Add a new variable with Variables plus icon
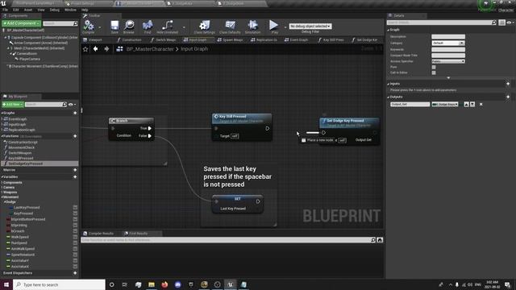516x290 pixels. click(x=75, y=177)
